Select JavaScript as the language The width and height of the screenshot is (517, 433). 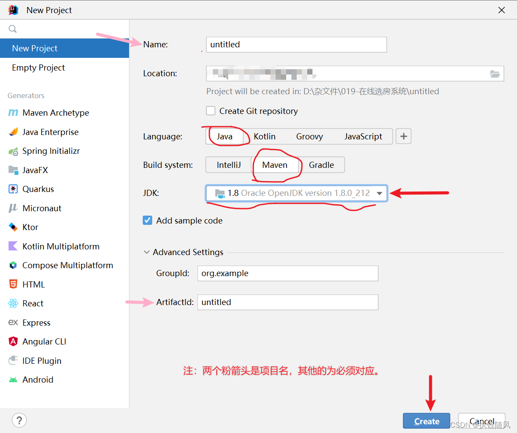click(x=363, y=136)
